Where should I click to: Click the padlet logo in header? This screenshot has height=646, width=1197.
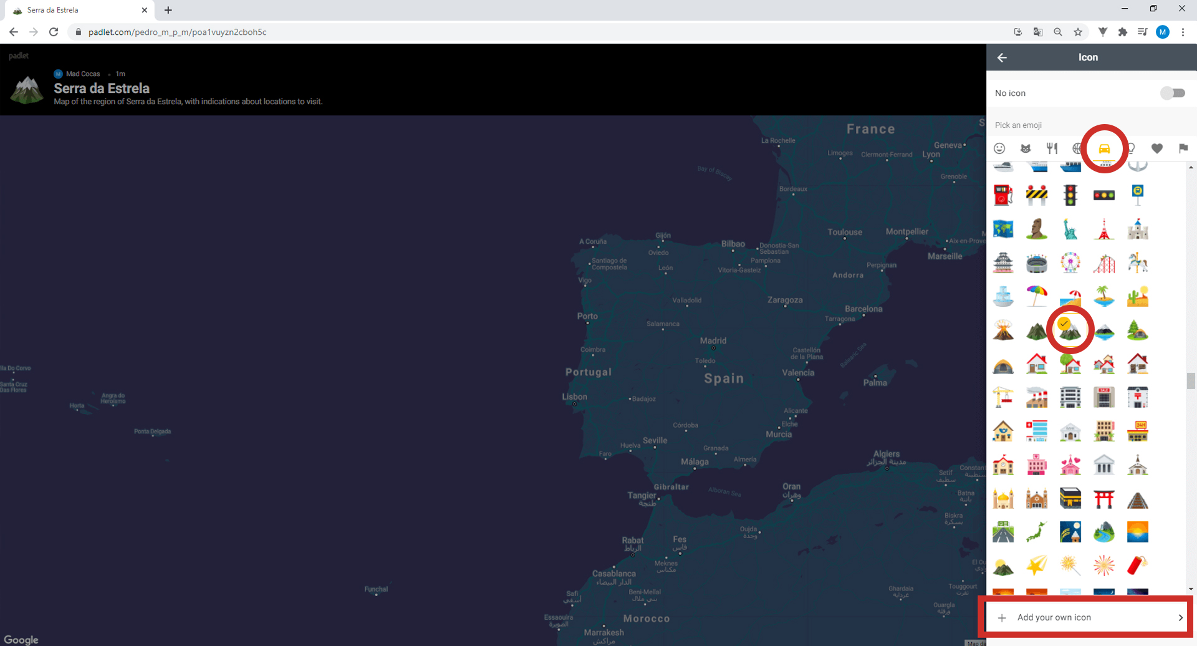tap(19, 55)
